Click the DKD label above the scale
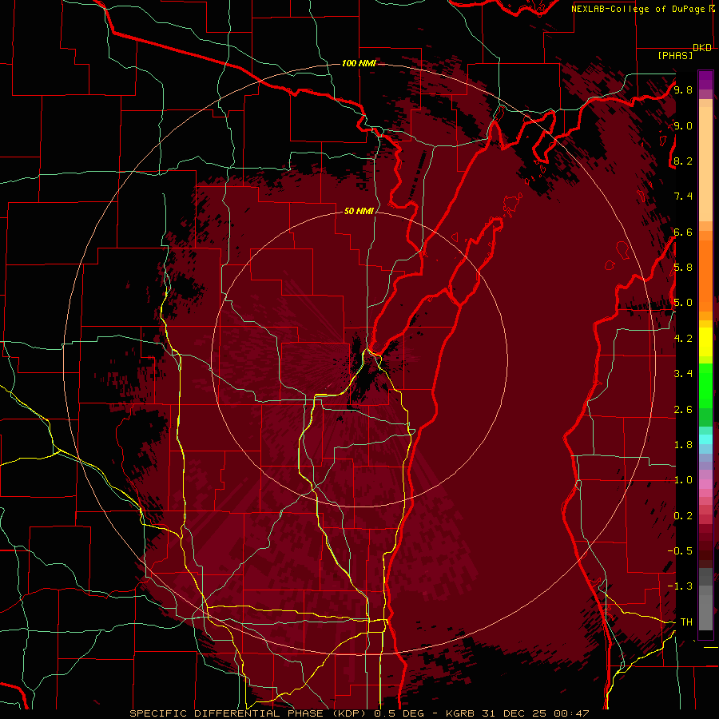 tap(702, 48)
